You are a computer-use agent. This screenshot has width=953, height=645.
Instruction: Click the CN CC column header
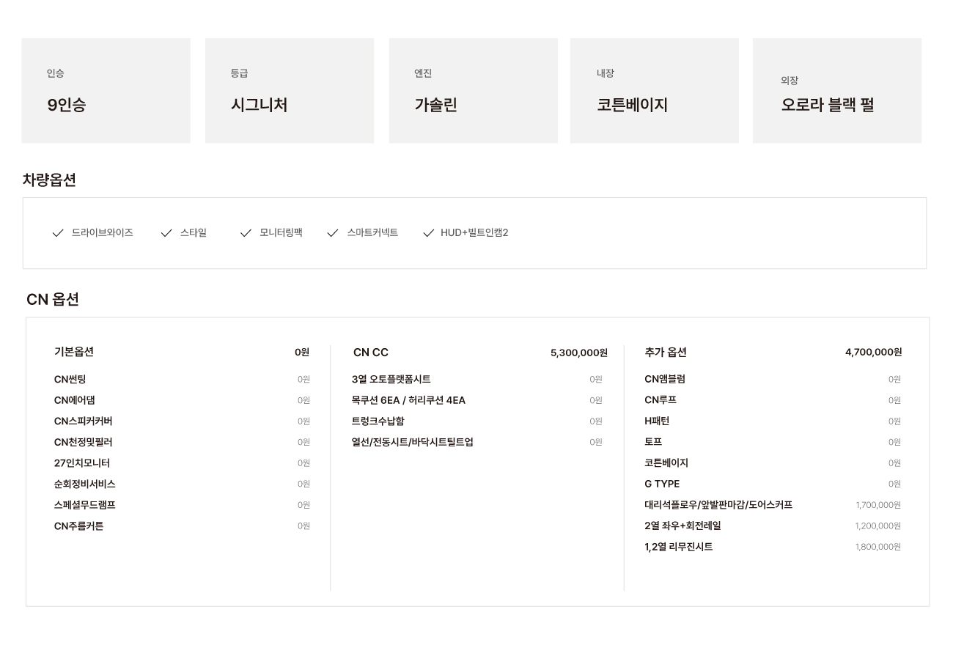(x=371, y=353)
